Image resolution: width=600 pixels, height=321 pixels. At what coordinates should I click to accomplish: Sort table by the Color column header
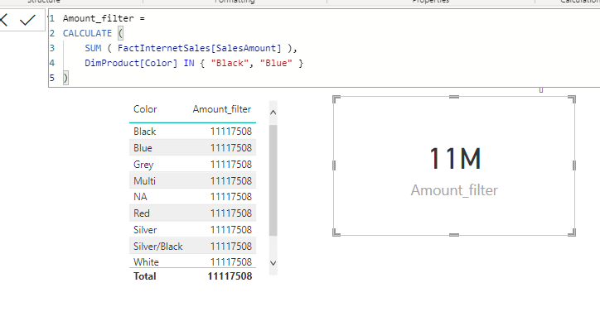[x=145, y=109]
